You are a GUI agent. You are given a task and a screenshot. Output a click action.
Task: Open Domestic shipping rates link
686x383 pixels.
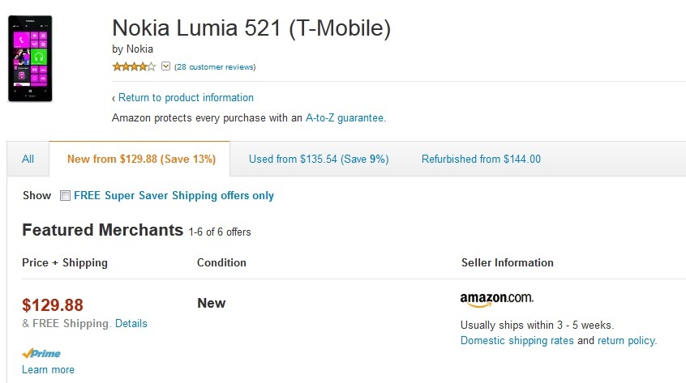(x=517, y=340)
